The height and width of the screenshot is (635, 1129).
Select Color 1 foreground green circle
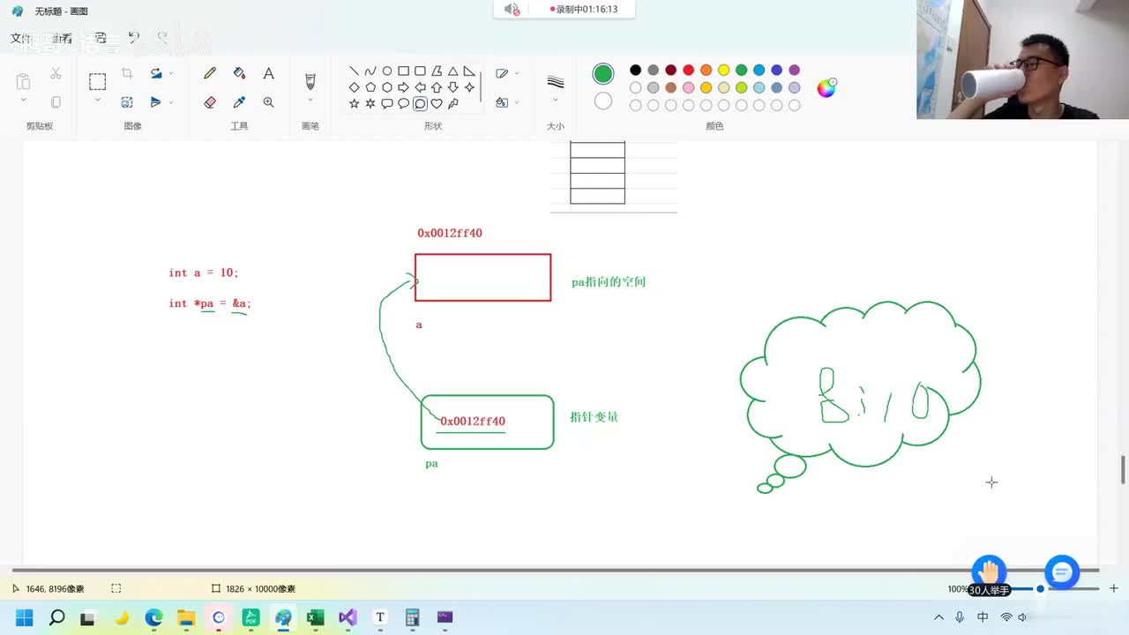[603, 73]
